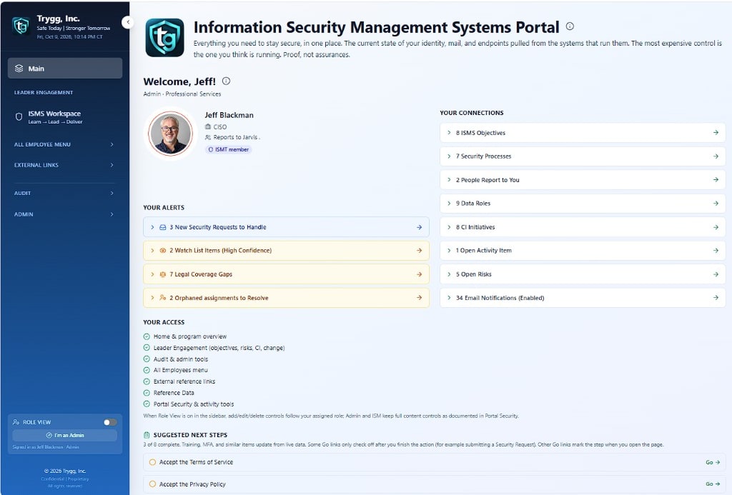Open arrow on 8 ISMS Objectives row
Screen dimensions: 732x495
(x=716, y=132)
